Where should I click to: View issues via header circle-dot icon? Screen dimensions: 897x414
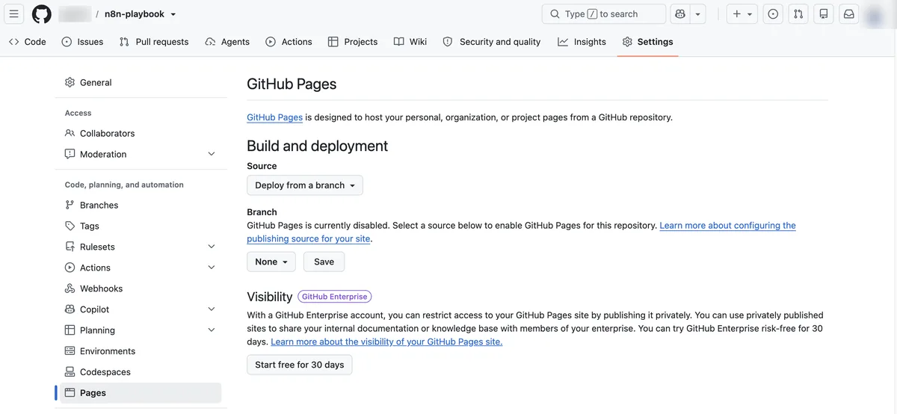tap(773, 14)
